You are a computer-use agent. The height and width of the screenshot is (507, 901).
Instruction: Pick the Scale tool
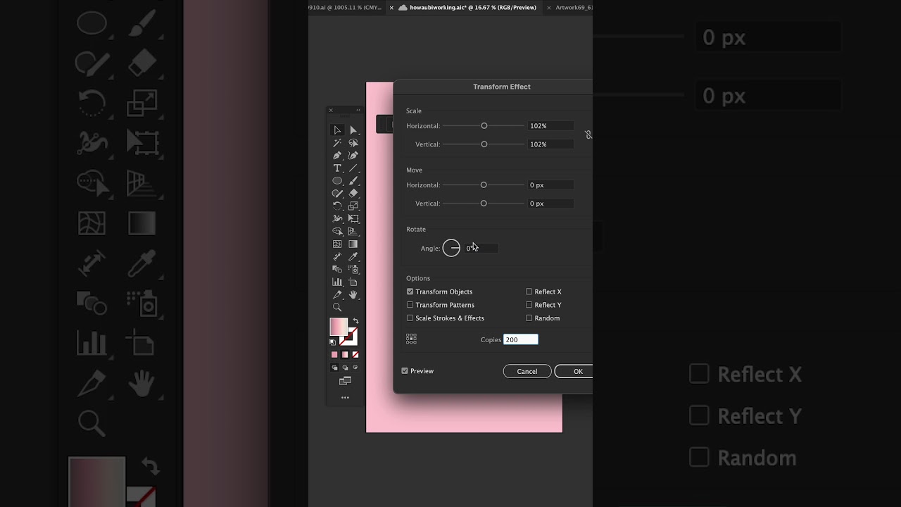[x=353, y=206]
